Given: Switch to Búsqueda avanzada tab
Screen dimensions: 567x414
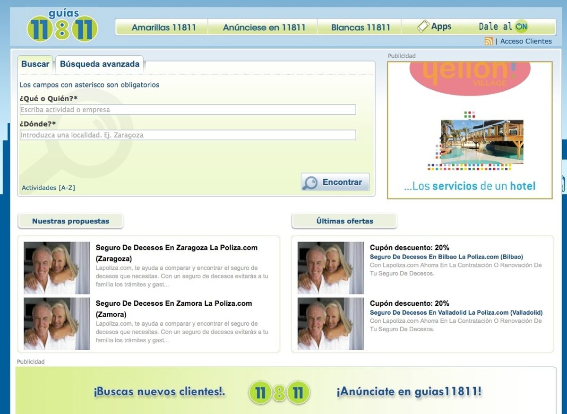Looking at the screenshot, I should [100, 64].
